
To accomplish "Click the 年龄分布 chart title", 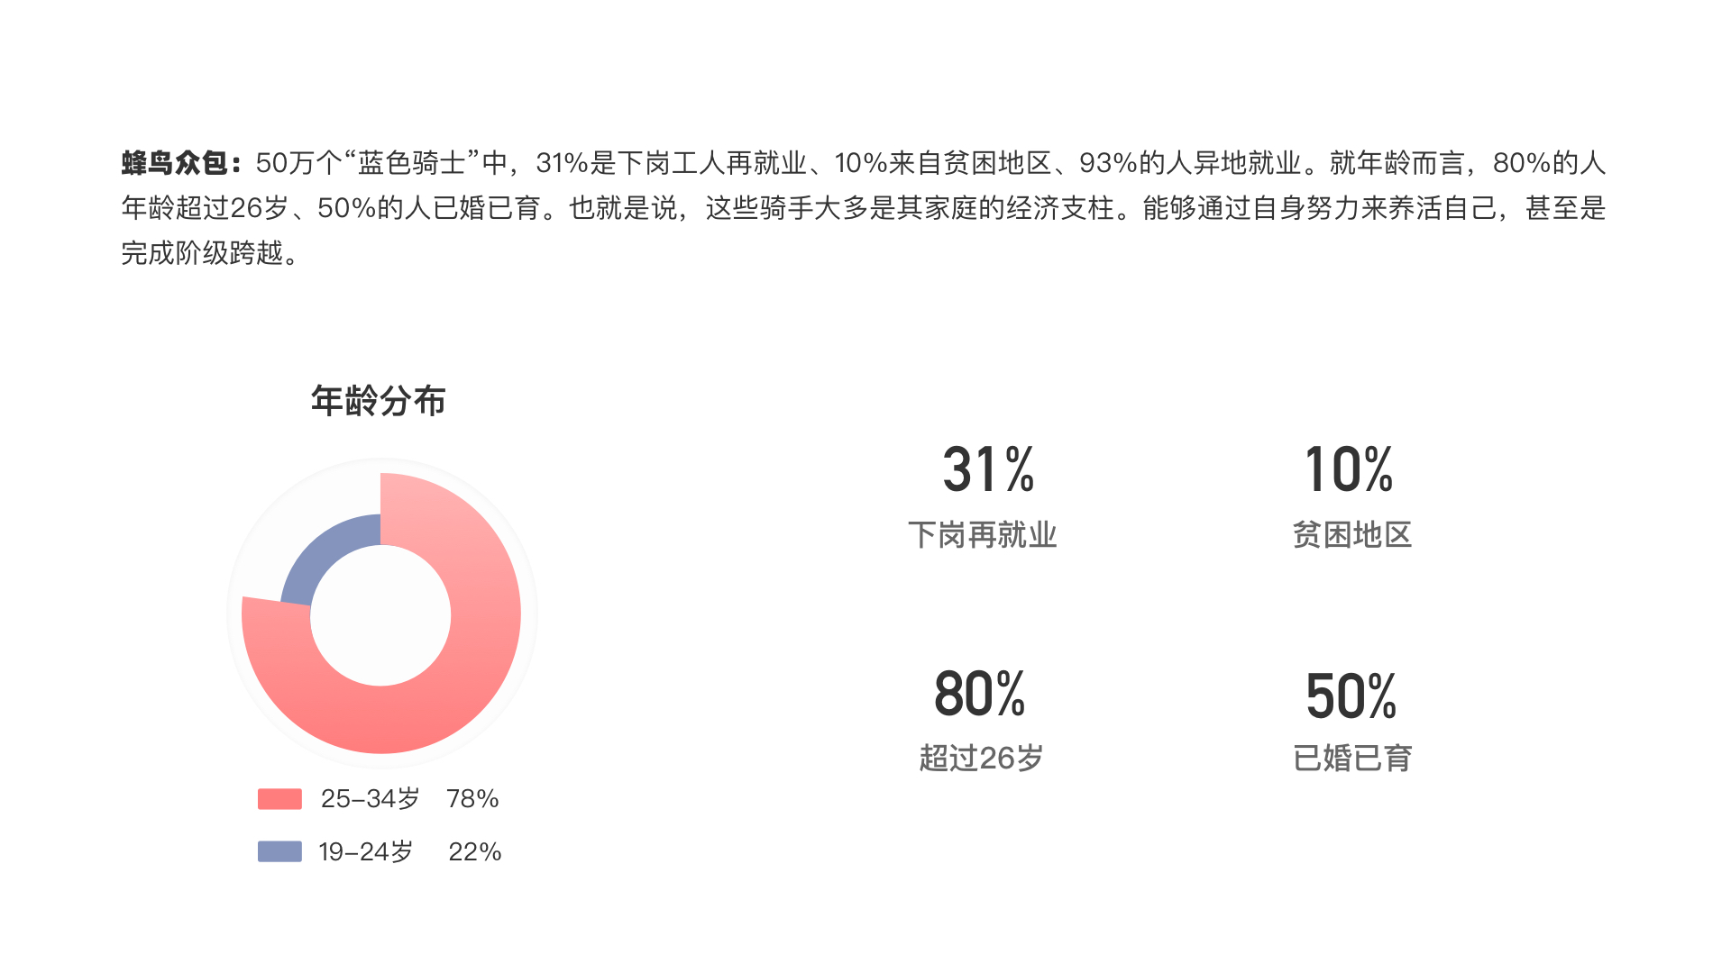I will (x=379, y=401).
